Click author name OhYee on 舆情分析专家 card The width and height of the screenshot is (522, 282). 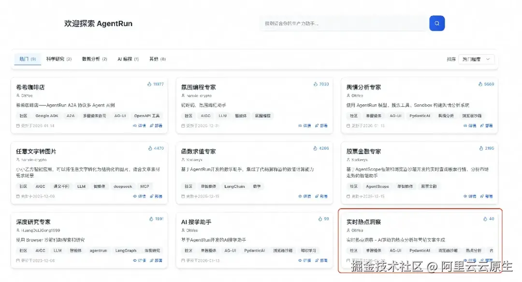(357, 96)
